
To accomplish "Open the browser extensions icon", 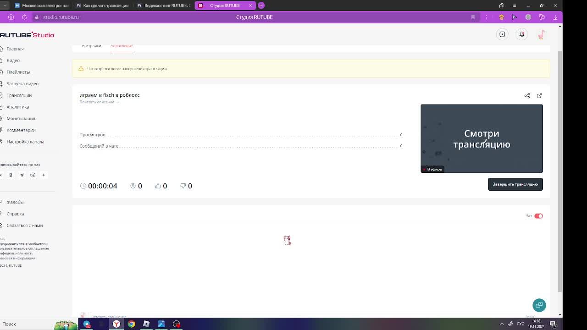I will pos(542,17).
